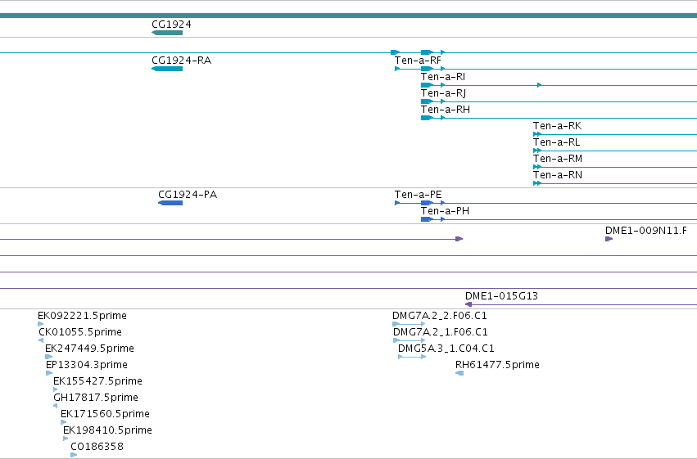Select the DME1-015G13 label text
697x459 pixels.
tap(501, 296)
